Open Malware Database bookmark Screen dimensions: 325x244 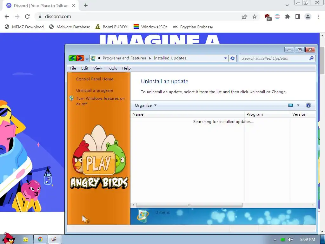[70, 27]
